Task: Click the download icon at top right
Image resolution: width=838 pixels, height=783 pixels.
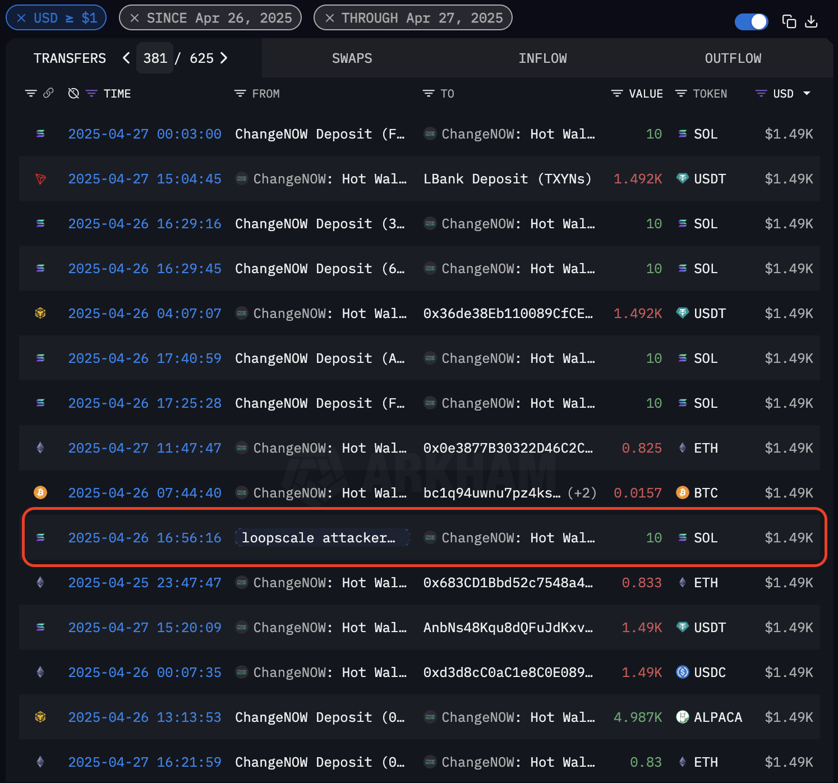Action: pos(811,22)
